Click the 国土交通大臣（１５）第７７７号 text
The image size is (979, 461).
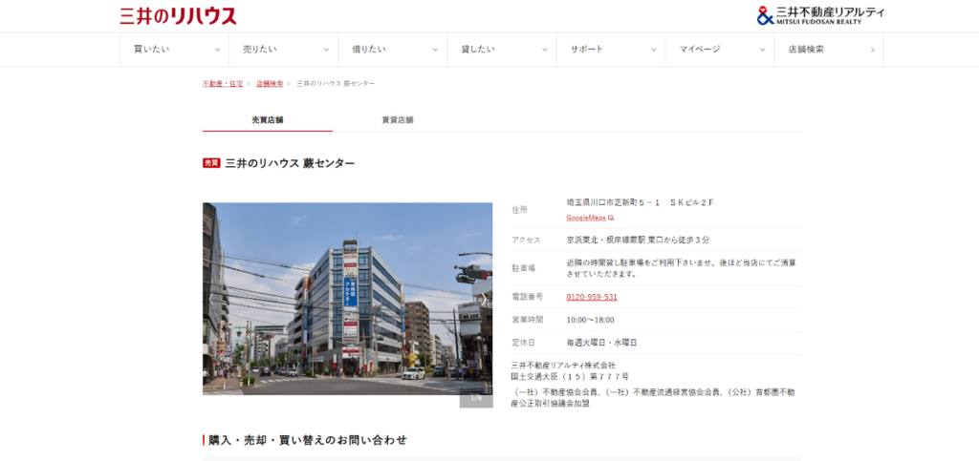[x=570, y=377]
